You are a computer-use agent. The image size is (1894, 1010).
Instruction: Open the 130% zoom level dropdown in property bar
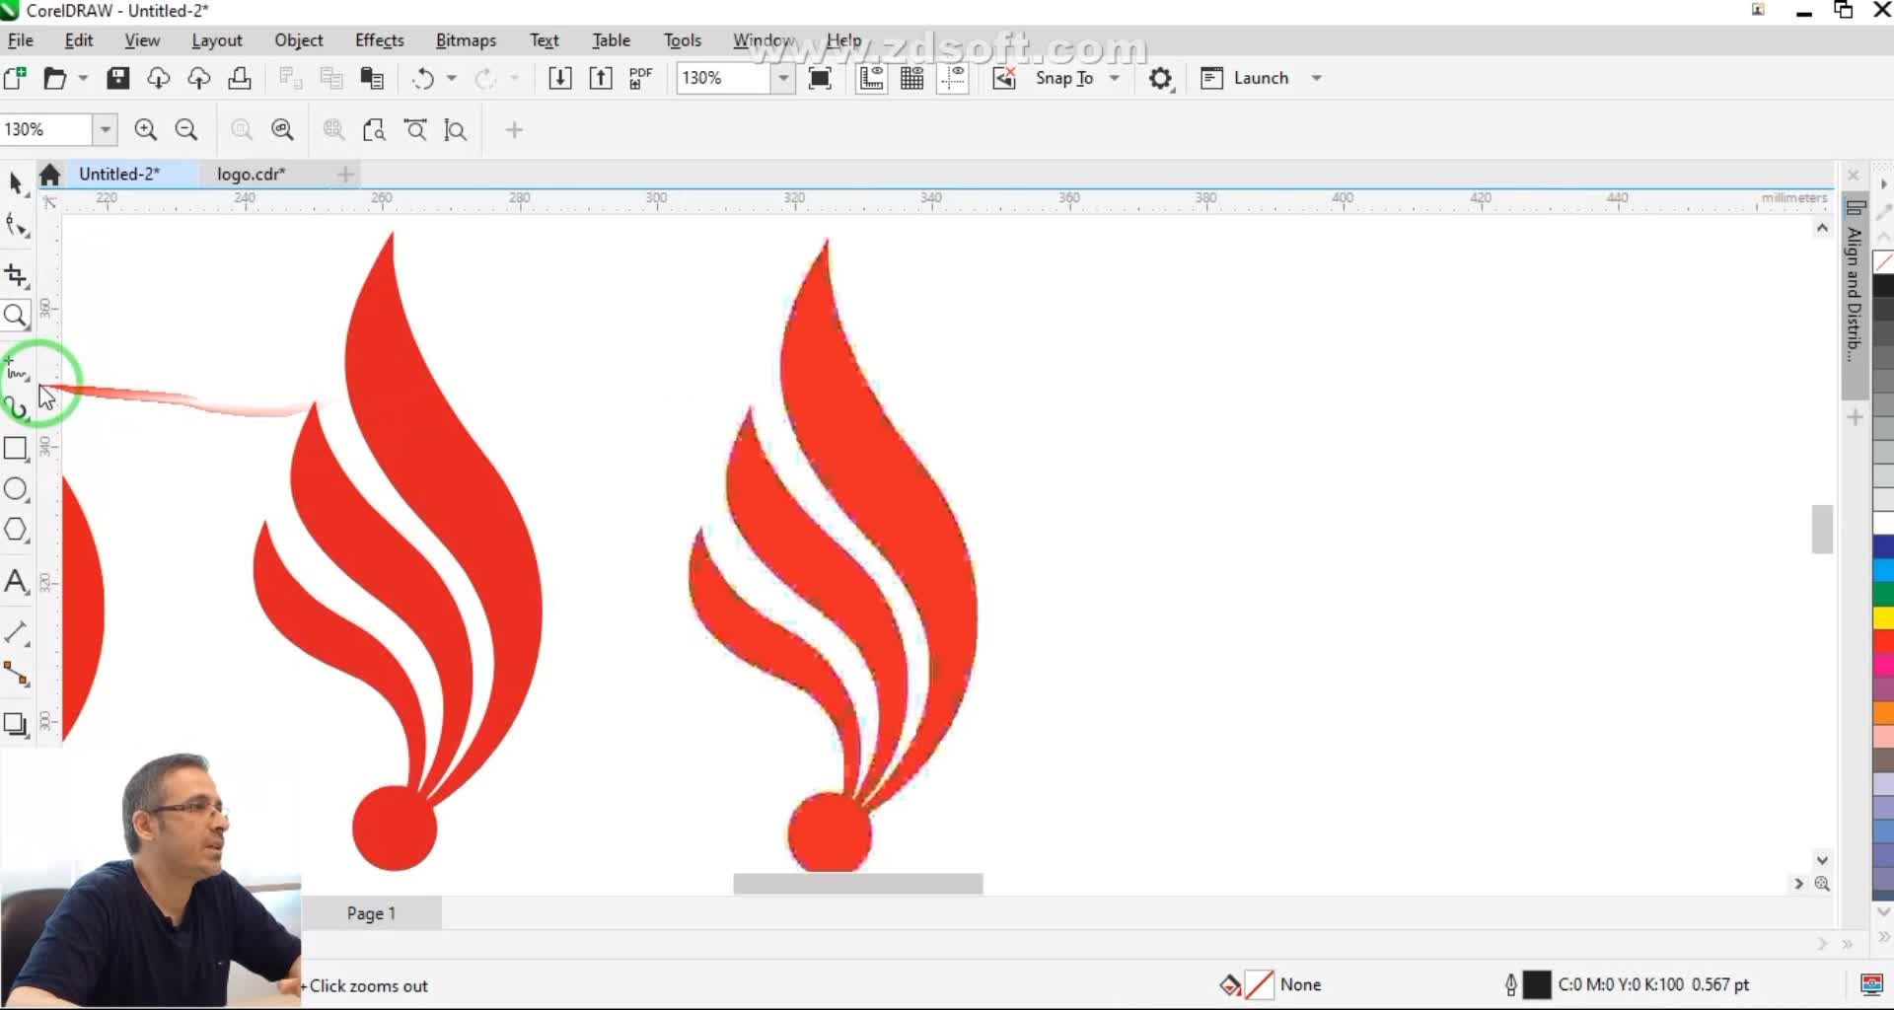coord(105,130)
